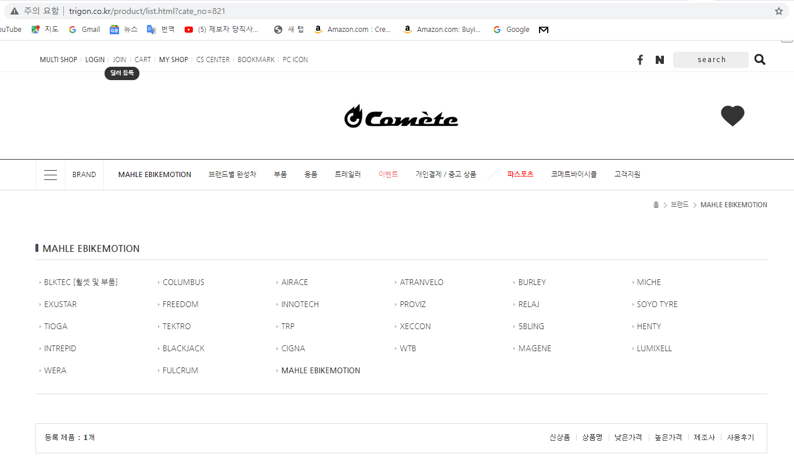Click the black heart wishlist icon
This screenshot has width=794, height=465.
coord(732,116)
